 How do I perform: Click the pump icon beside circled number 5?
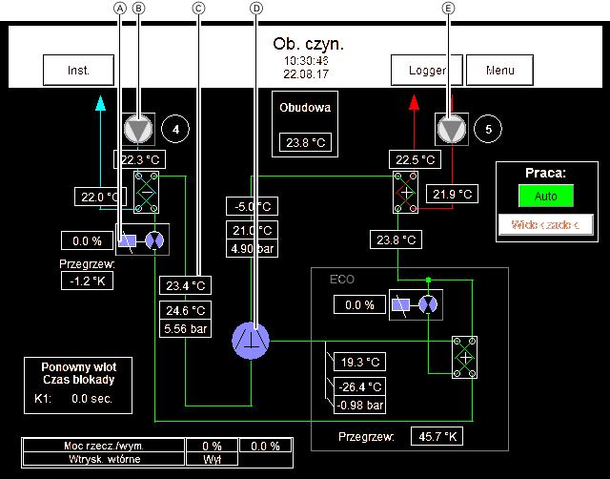(452, 129)
